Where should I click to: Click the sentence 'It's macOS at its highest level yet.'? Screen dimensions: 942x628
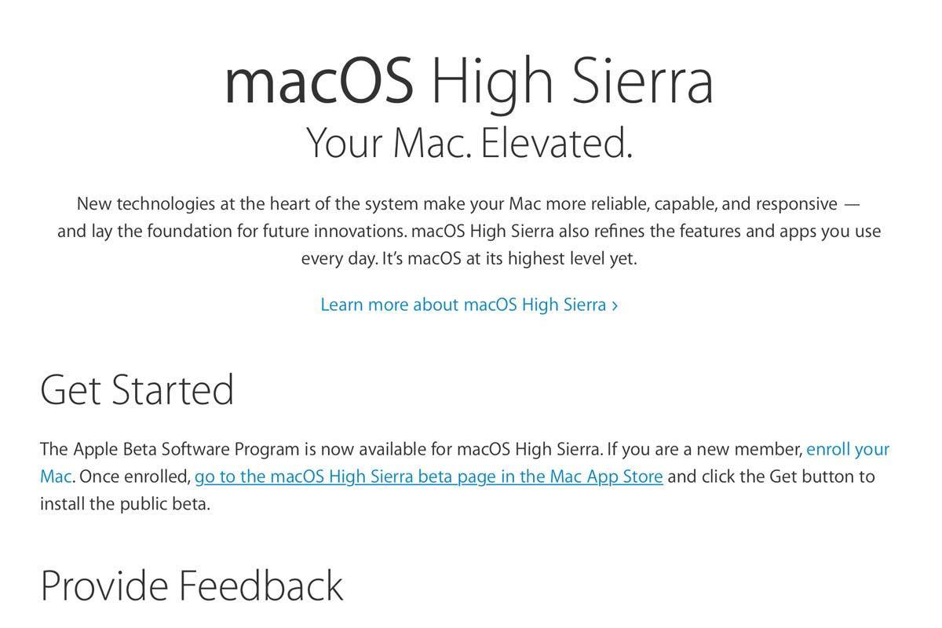509,258
